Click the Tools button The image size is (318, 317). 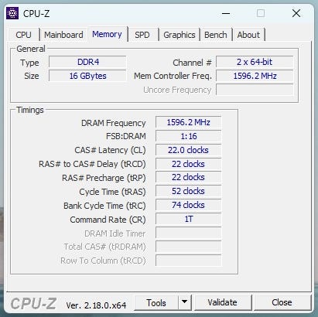point(156,302)
